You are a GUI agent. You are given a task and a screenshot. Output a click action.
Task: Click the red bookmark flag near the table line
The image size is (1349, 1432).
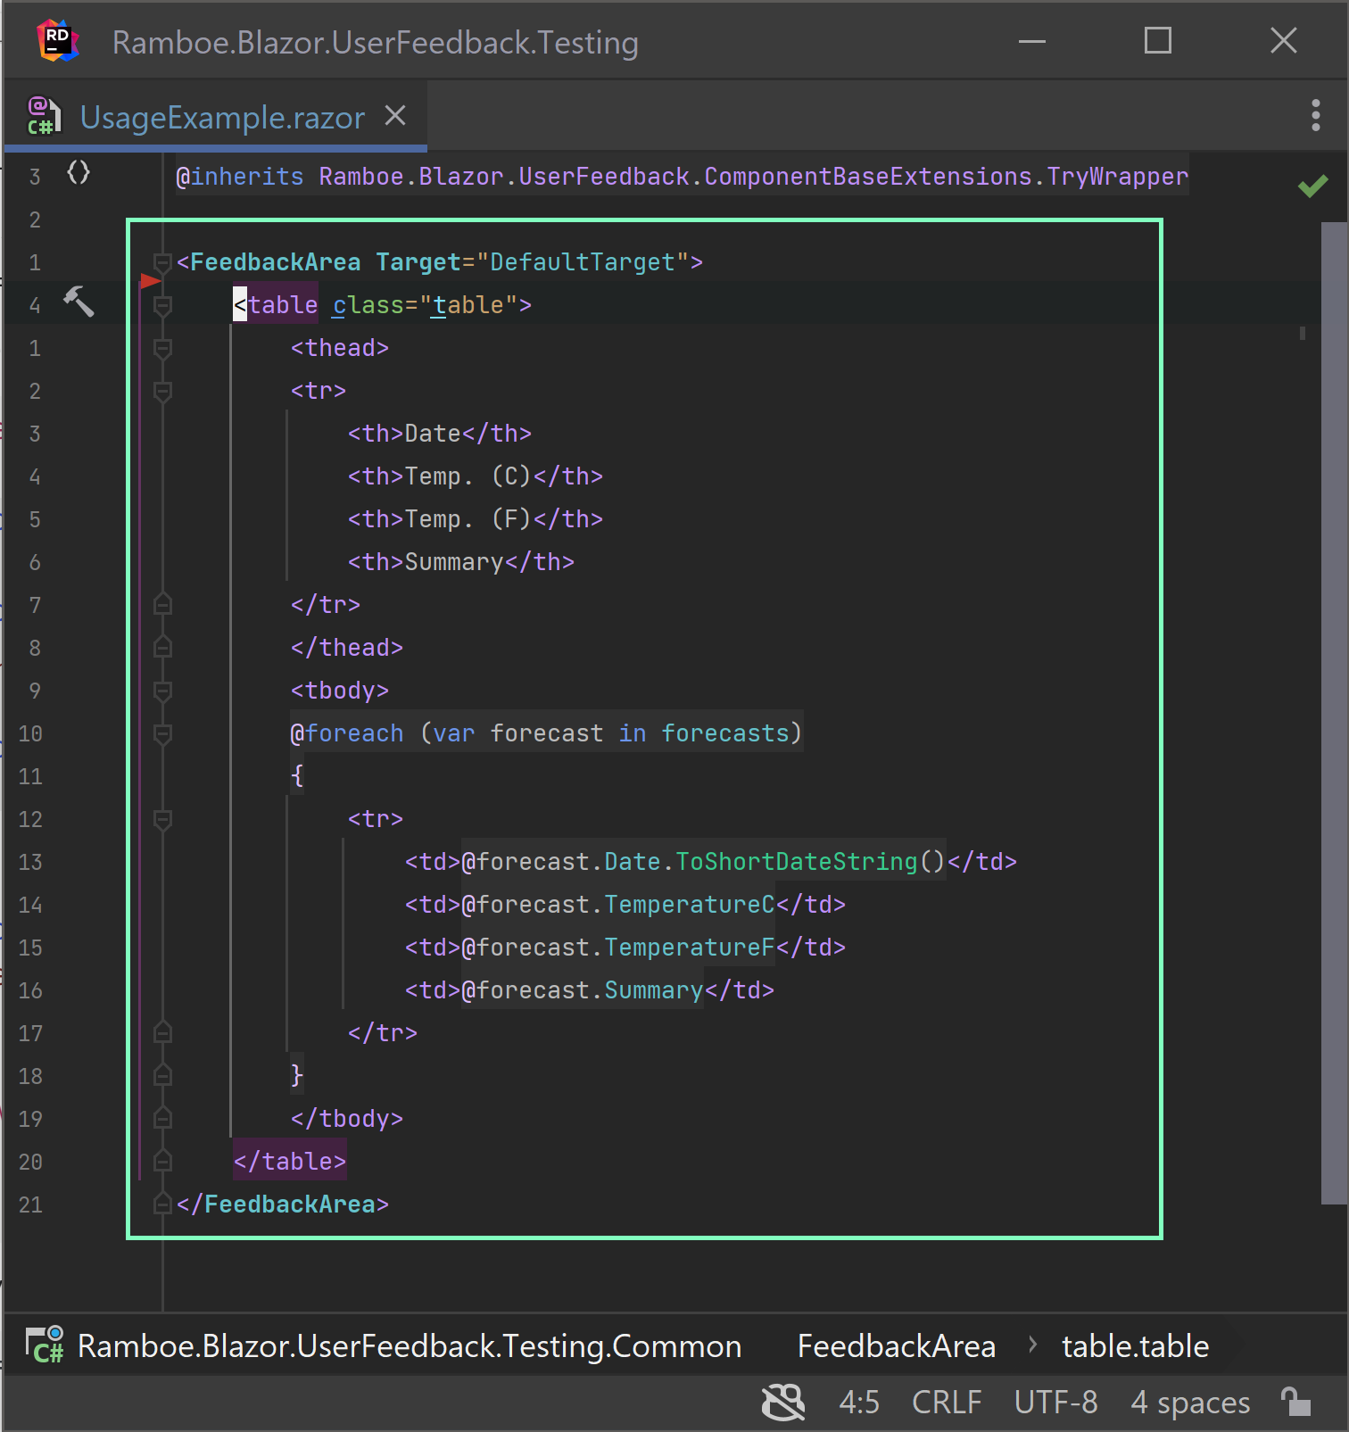tap(151, 281)
